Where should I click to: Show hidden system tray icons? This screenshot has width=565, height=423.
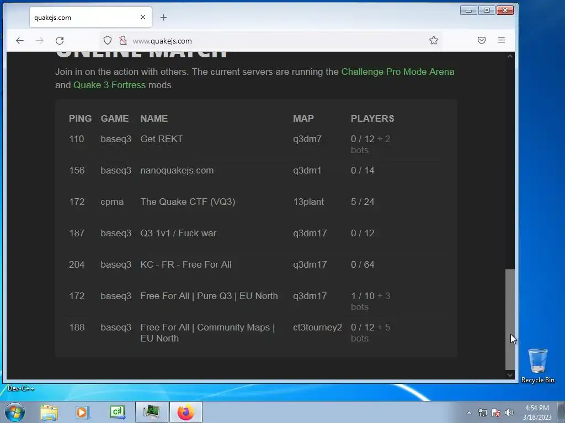[x=469, y=413]
